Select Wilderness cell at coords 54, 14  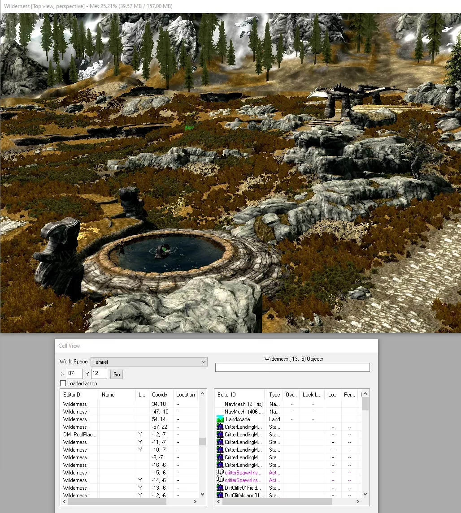pos(129,419)
